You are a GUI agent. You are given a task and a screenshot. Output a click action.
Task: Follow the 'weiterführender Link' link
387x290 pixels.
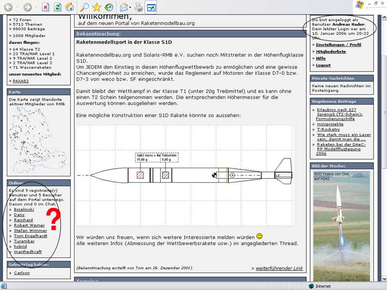pyautogui.click(x=279, y=268)
